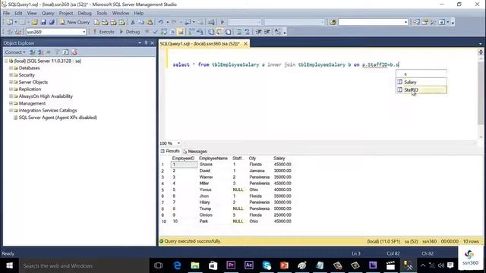Select StaffID in the IntelliSense list
The width and height of the screenshot is (486, 273).
click(421, 89)
